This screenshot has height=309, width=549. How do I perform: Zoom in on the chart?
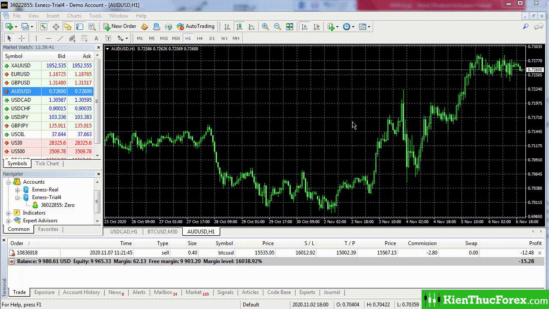point(265,27)
